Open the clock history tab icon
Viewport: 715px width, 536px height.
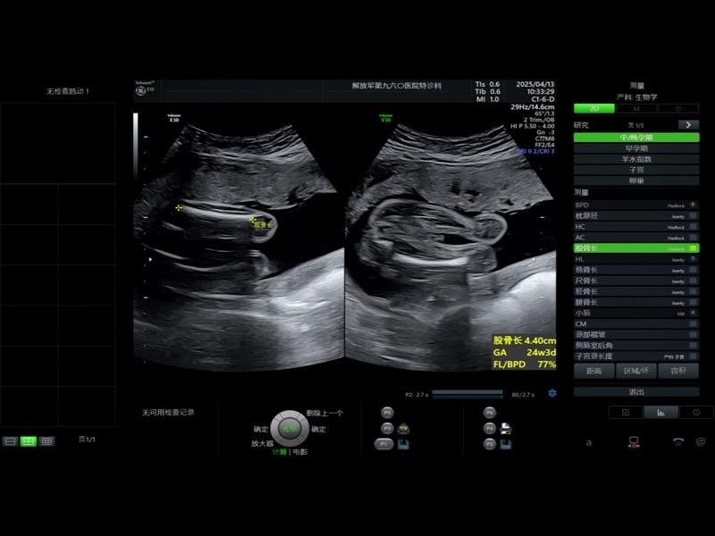696,413
